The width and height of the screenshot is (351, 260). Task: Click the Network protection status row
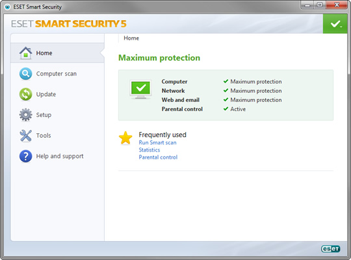(x=222, y=91)
